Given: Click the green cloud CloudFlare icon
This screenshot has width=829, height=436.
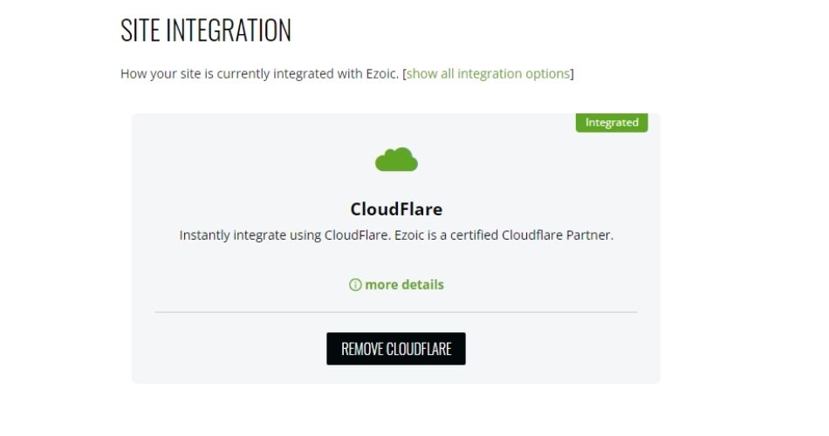Looking at the screenshot, I should pyautogui.click(x=396, y=160).
